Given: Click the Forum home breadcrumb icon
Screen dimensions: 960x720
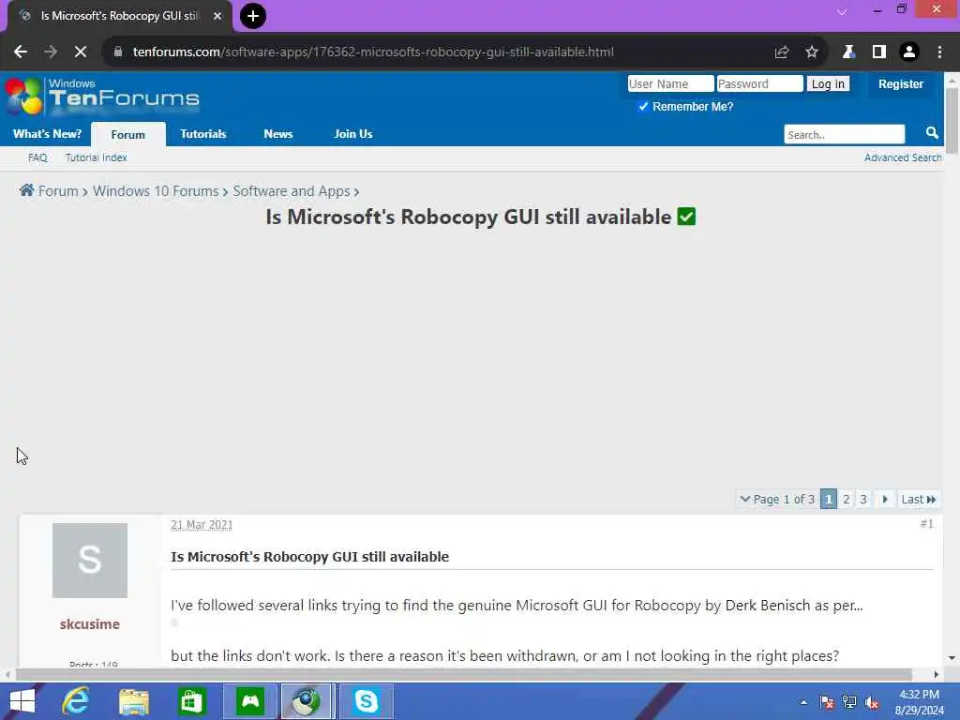Looking at the screenshot, I should click(x=26, y=190).
